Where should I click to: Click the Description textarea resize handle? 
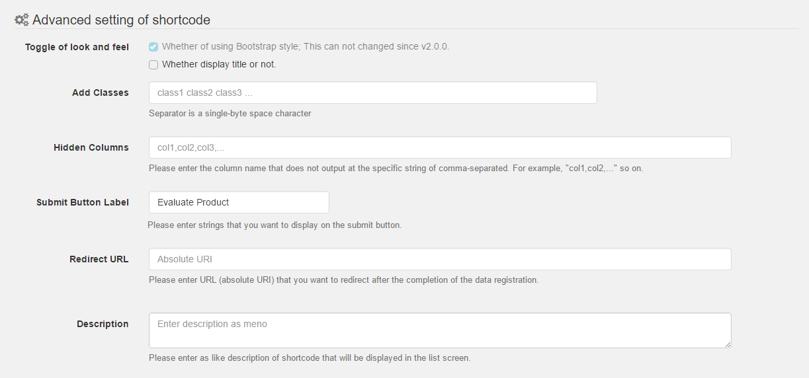point(728,344)
